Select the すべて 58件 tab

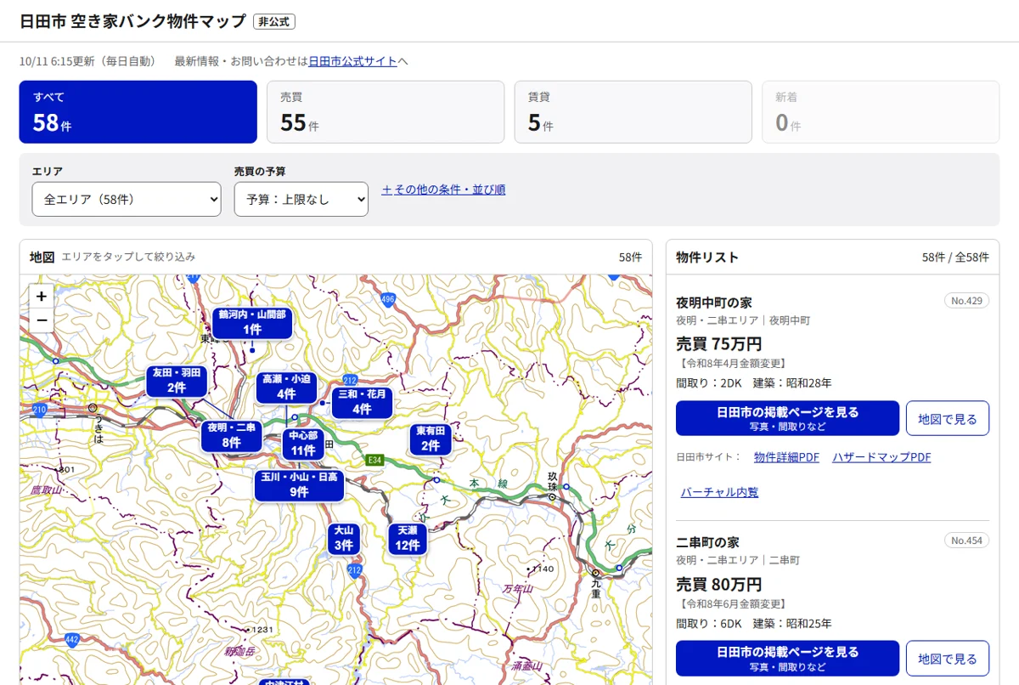[x=138, y=112]
